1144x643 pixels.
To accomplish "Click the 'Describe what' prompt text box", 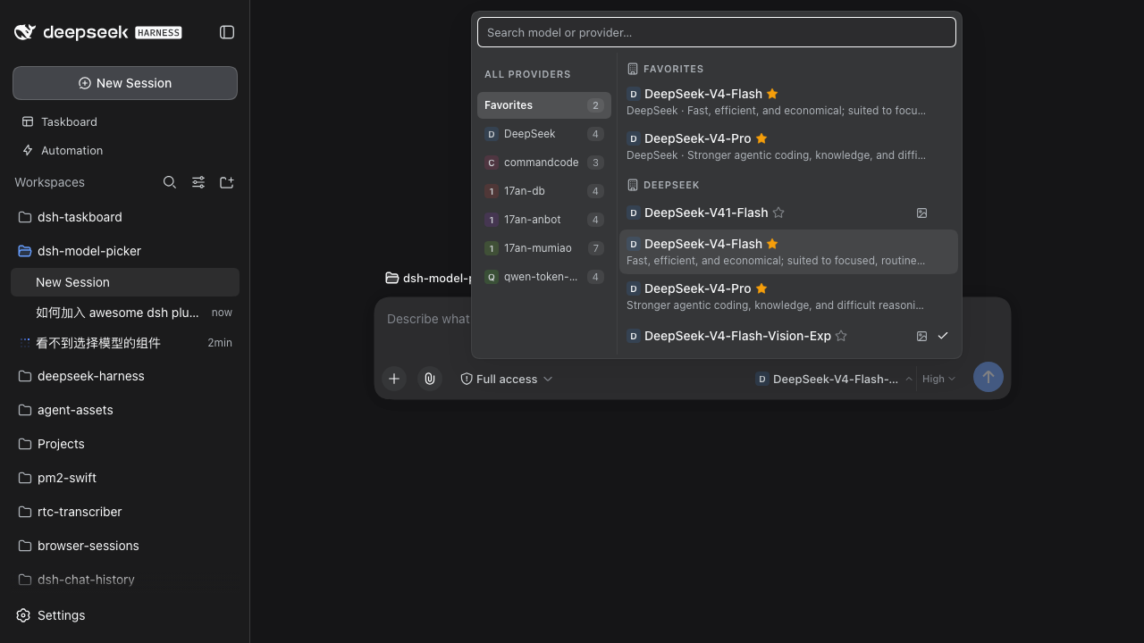I will pyautogui.click(x=428, y=319).
